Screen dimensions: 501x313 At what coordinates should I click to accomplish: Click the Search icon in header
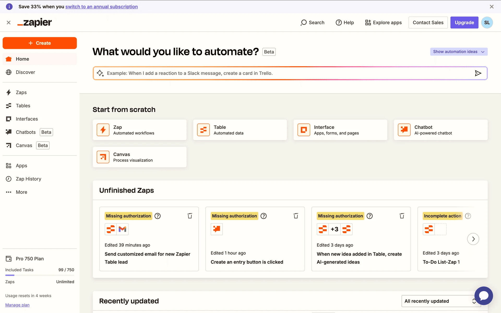[x=303, y=23]
